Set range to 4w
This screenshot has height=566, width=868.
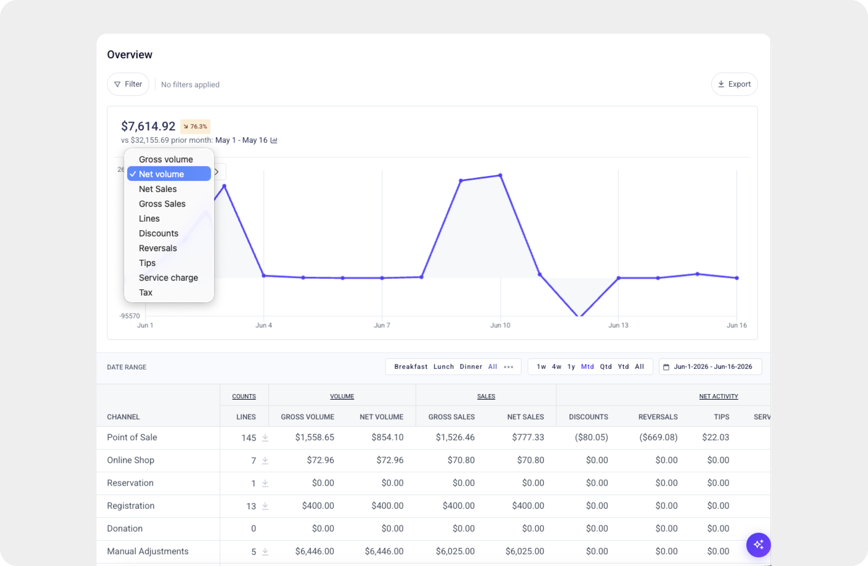pyautogui.click(x=557, y=367)
